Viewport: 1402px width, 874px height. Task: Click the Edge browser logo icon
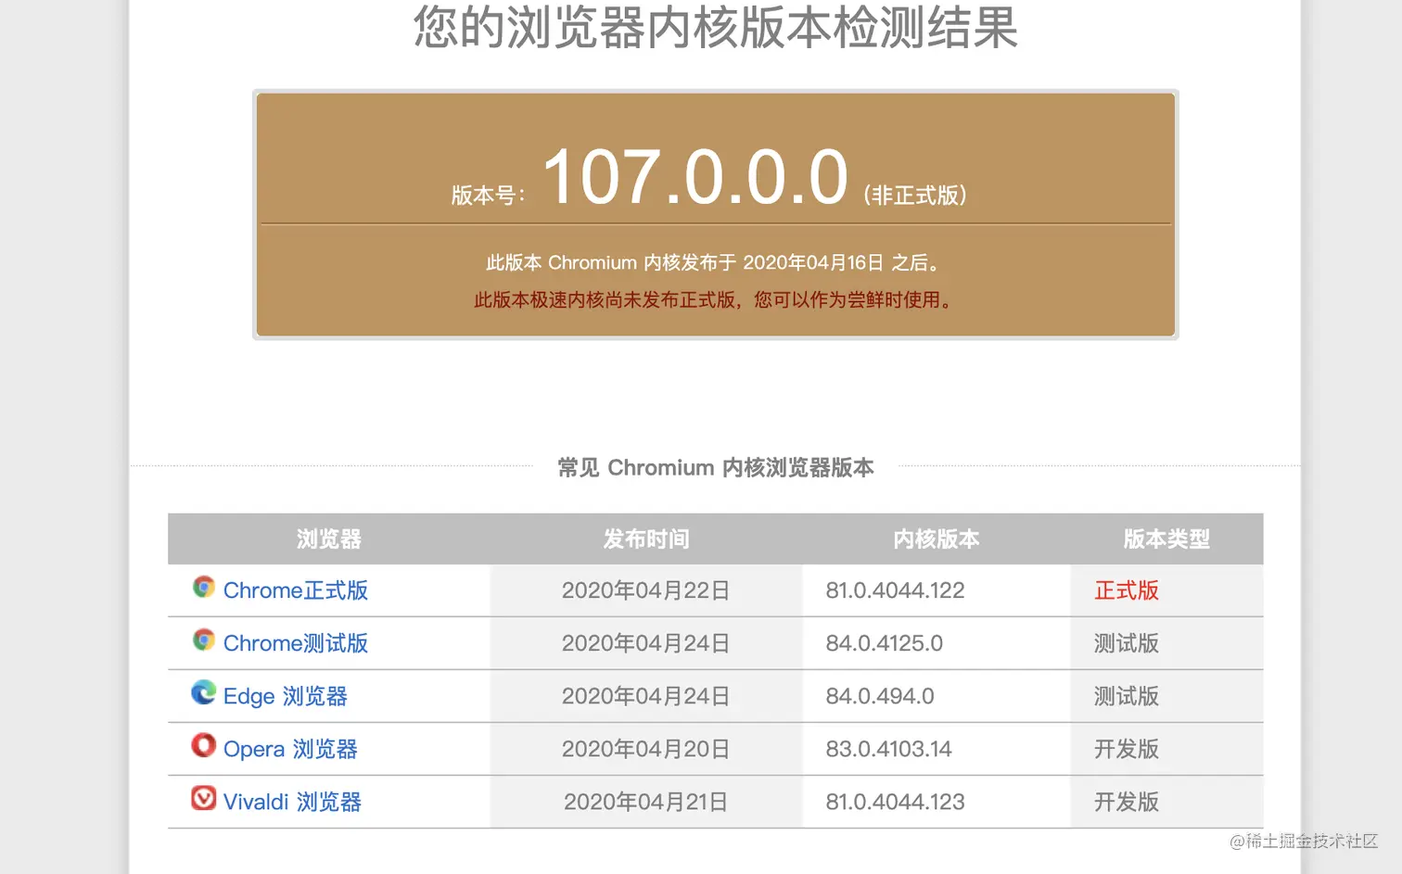[x=204, y=692]
